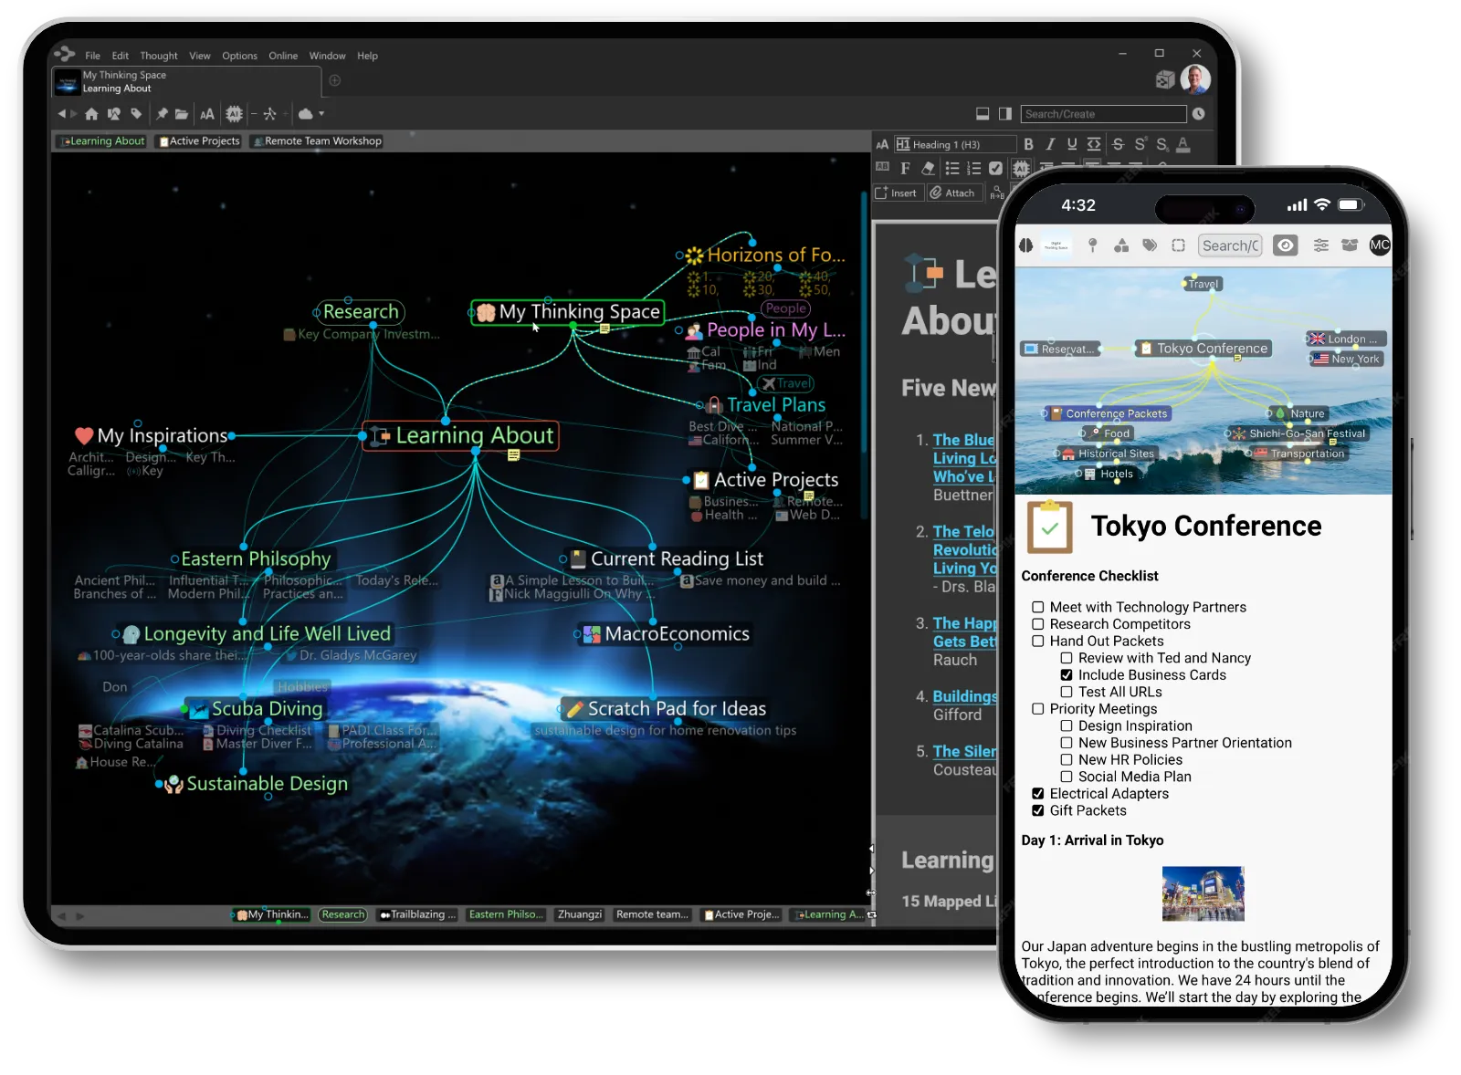Open the AI chip tool in main toolbar
This screenshot has height=1075, width=1461.
click(234, 114)
